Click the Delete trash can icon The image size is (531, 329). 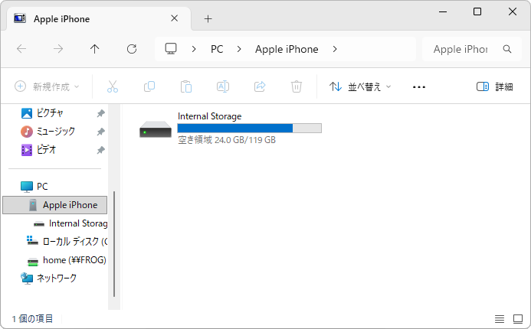tap(297, 86)
